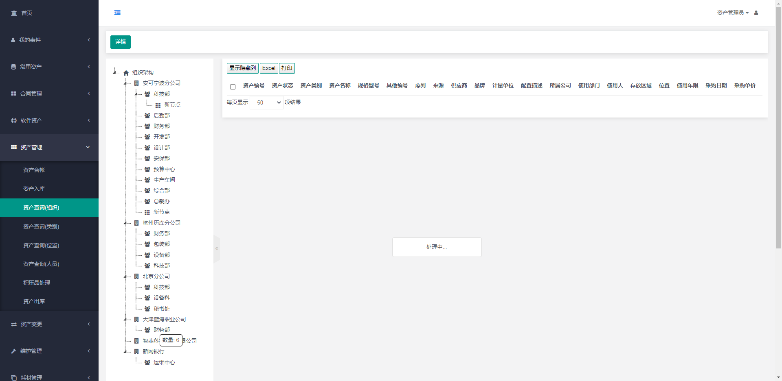Collapse the 杭州历库分公司 tree node
The width and height of the screenshot is (782, 381).
pyautogui.click(x=125, y=223)
